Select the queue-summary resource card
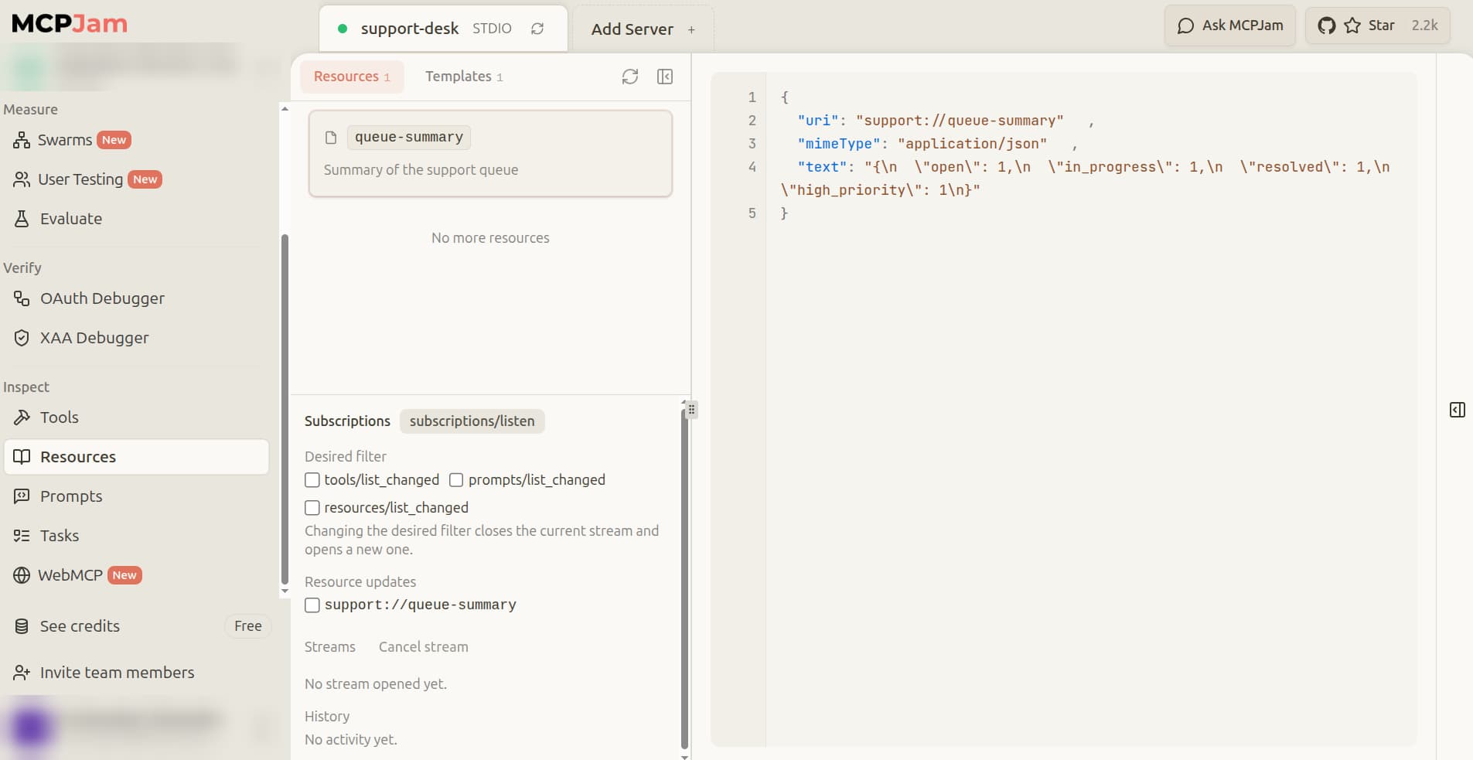The width and height of the screenshot is (1473, 760). coord(490,153)
